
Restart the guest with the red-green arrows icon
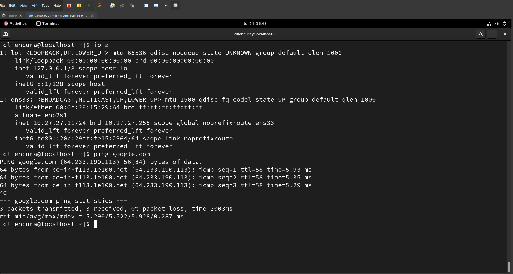(x=99, y=5)
